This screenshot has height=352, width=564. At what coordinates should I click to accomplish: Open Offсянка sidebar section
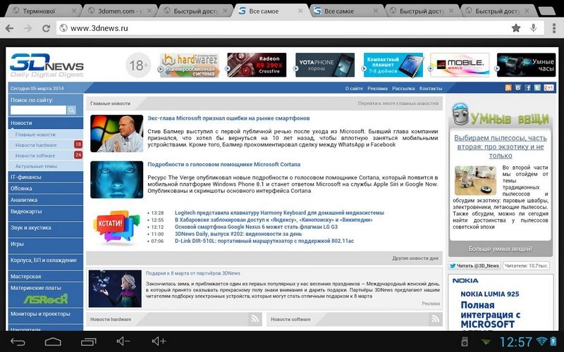click(x=46, y=188)
